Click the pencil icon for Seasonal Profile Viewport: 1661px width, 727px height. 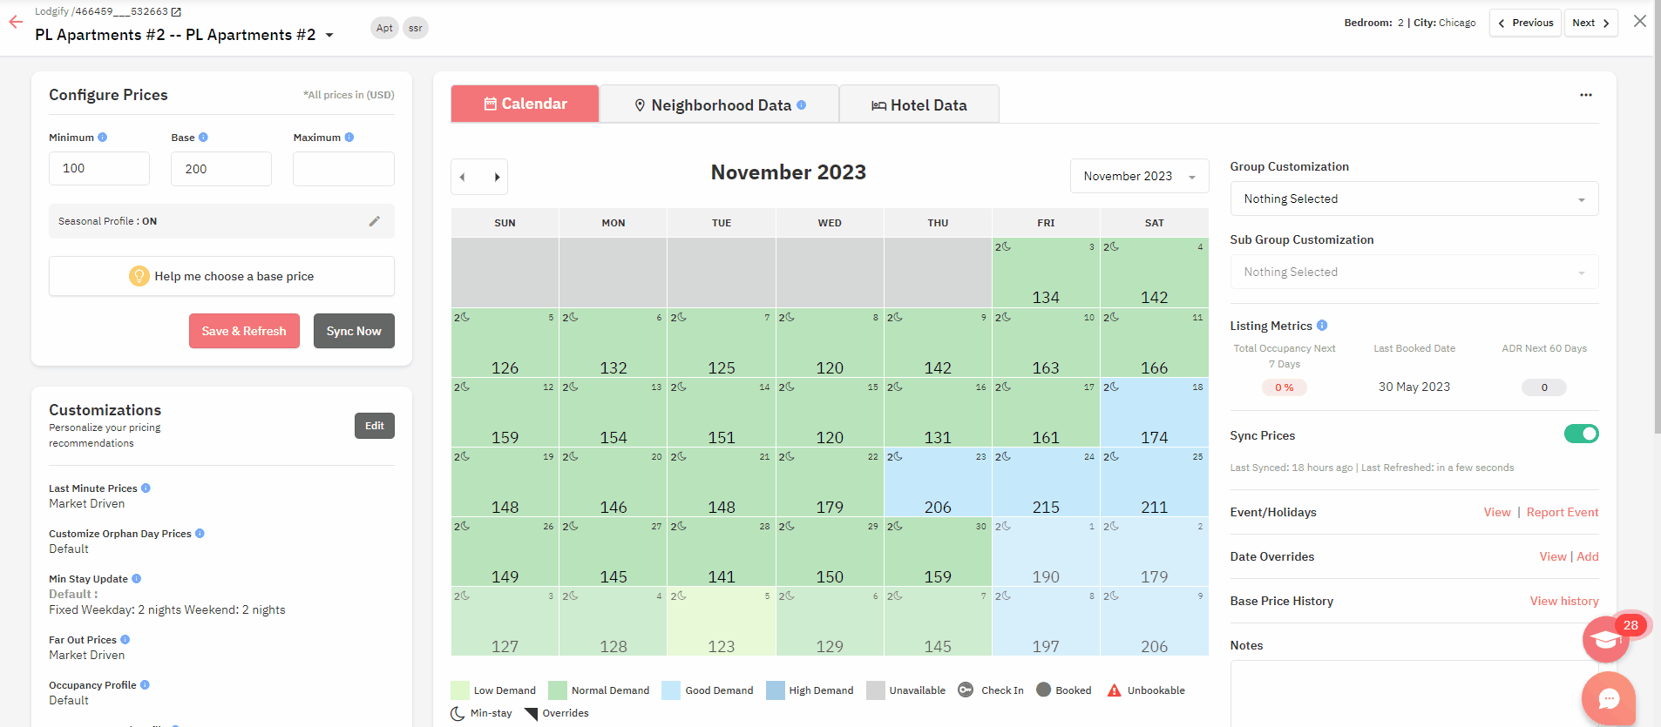375,221
